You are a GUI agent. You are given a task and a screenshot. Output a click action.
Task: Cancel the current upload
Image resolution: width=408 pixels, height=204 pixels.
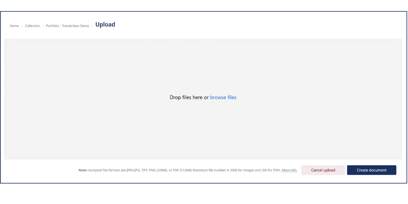pyautogui.click(x=323, y=170)
